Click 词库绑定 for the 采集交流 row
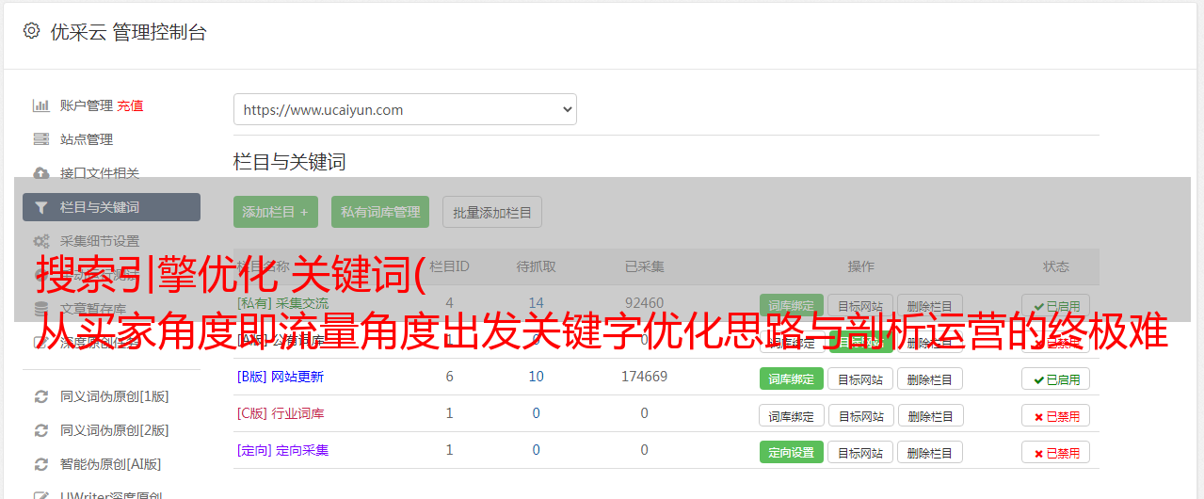Image resolution: width=1204 pixels, height=499 pixels. [792, 306]
